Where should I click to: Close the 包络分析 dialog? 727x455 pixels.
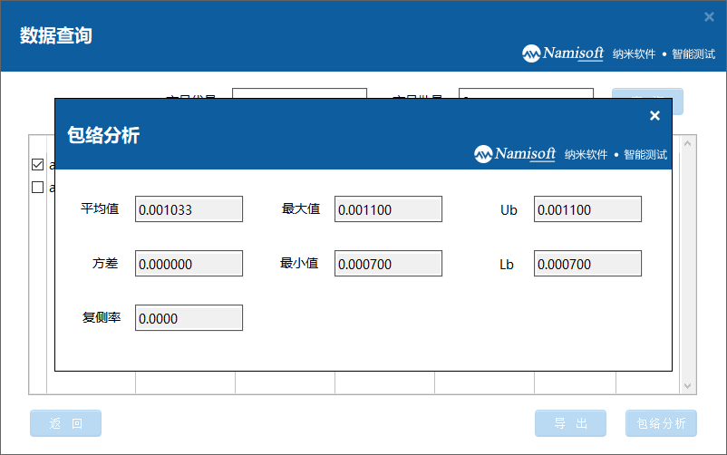[654, 115]
